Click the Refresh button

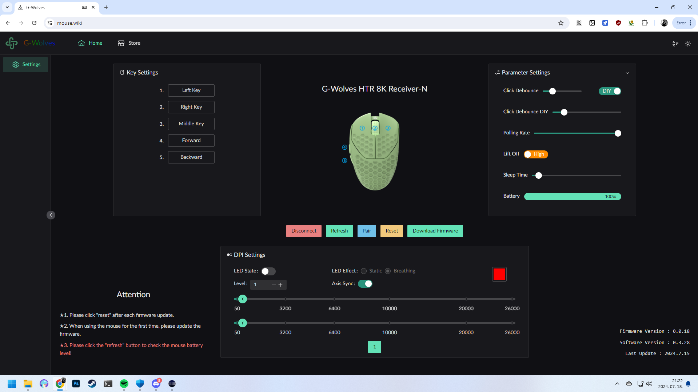(x=339, y=231)
